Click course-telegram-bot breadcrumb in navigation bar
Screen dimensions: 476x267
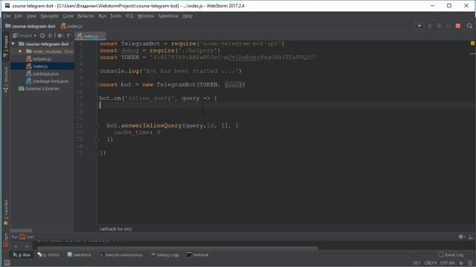[x=30, y=27]
